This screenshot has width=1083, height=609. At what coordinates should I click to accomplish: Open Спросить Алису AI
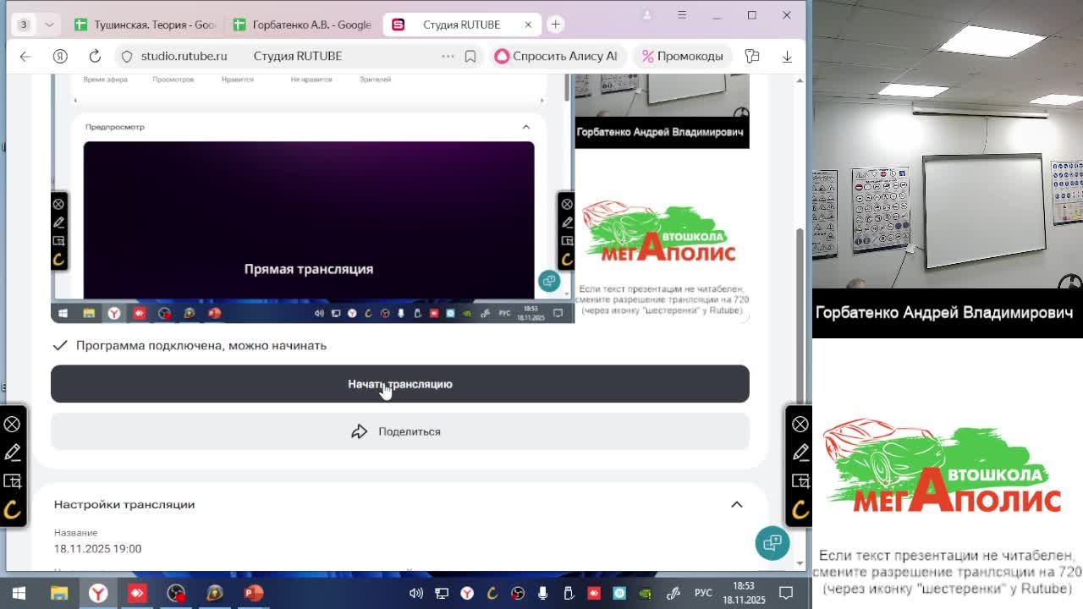tap(556, 56)
